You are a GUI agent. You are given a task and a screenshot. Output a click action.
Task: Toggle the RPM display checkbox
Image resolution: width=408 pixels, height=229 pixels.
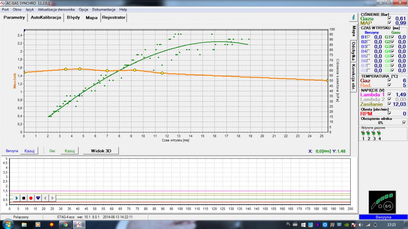tap(389, 113)
